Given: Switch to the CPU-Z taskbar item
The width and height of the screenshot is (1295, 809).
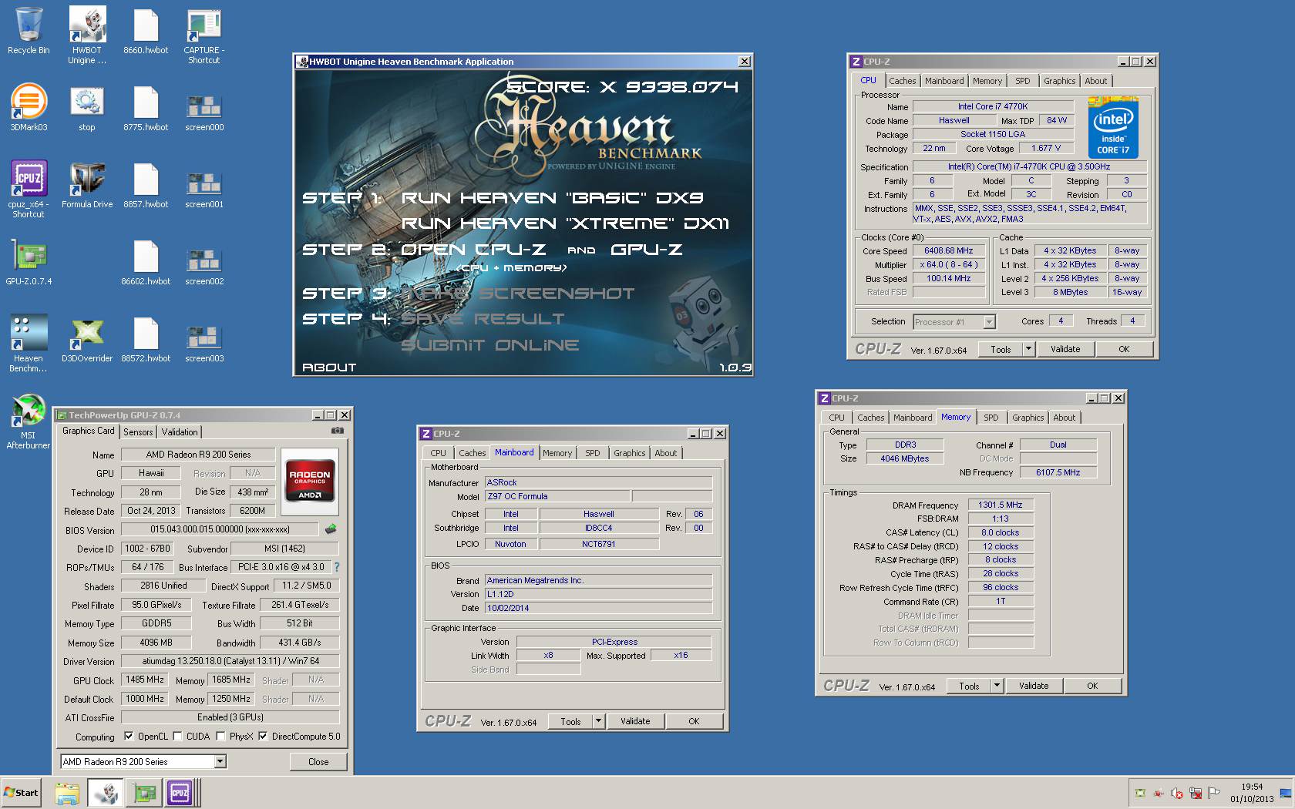Looking at the screenshot, I should click(180, 793).
